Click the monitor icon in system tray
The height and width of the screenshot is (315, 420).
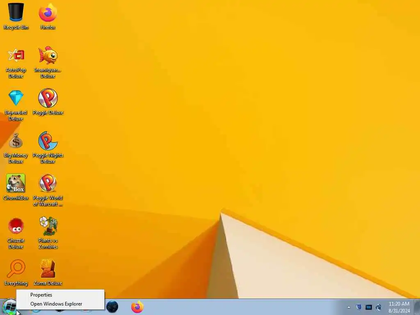coord(369,307)
